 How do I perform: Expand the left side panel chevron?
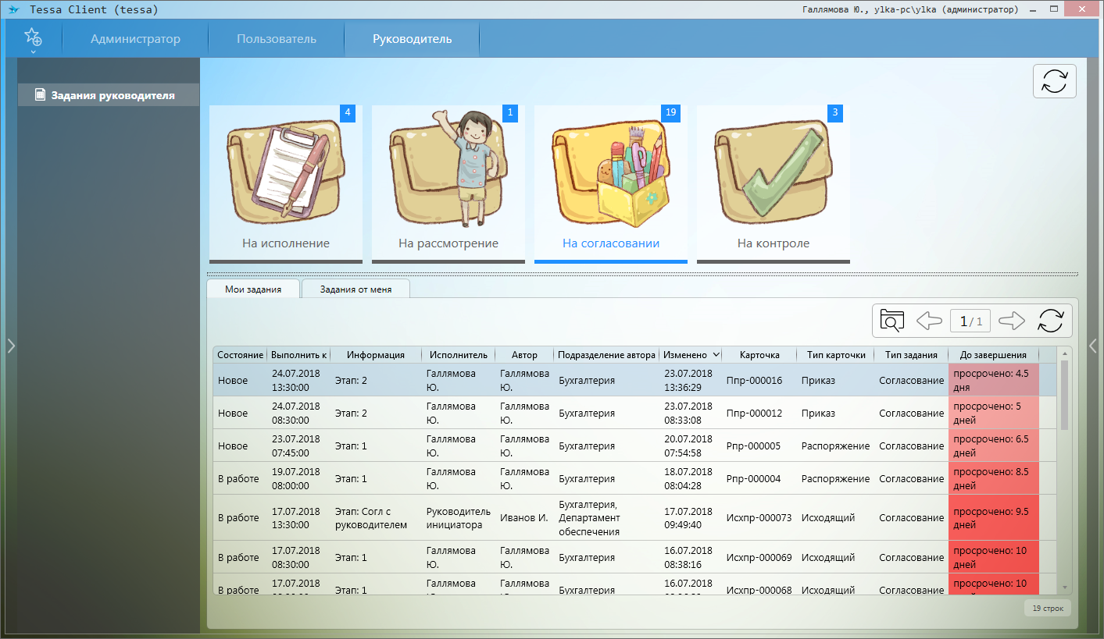[x=11, y=346]
